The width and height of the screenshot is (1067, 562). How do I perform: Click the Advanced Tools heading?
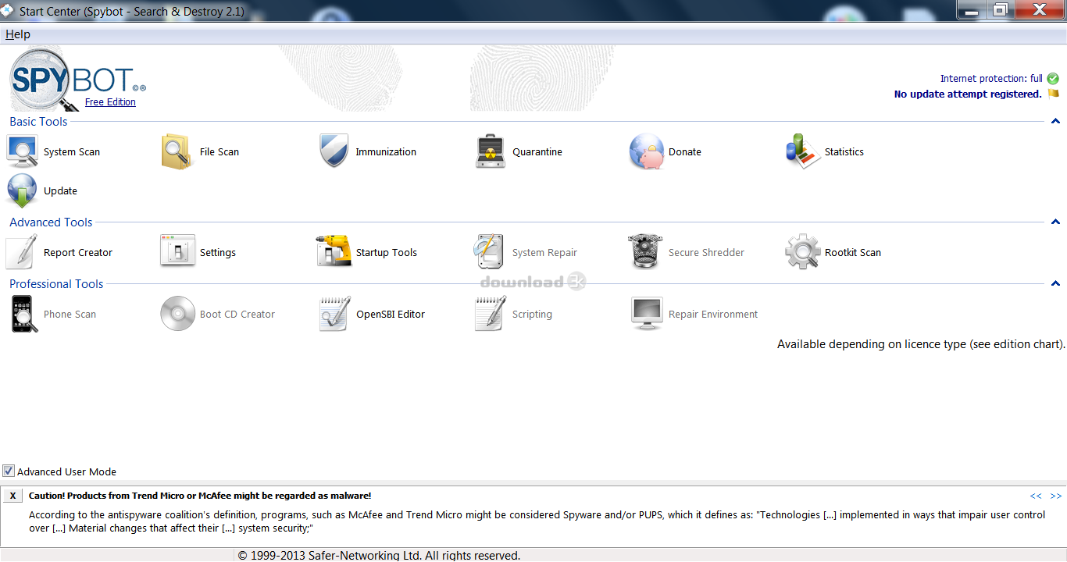tap(51, 222)
